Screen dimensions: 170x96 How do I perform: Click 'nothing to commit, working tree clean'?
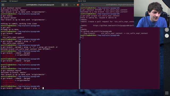click(19, 24)
